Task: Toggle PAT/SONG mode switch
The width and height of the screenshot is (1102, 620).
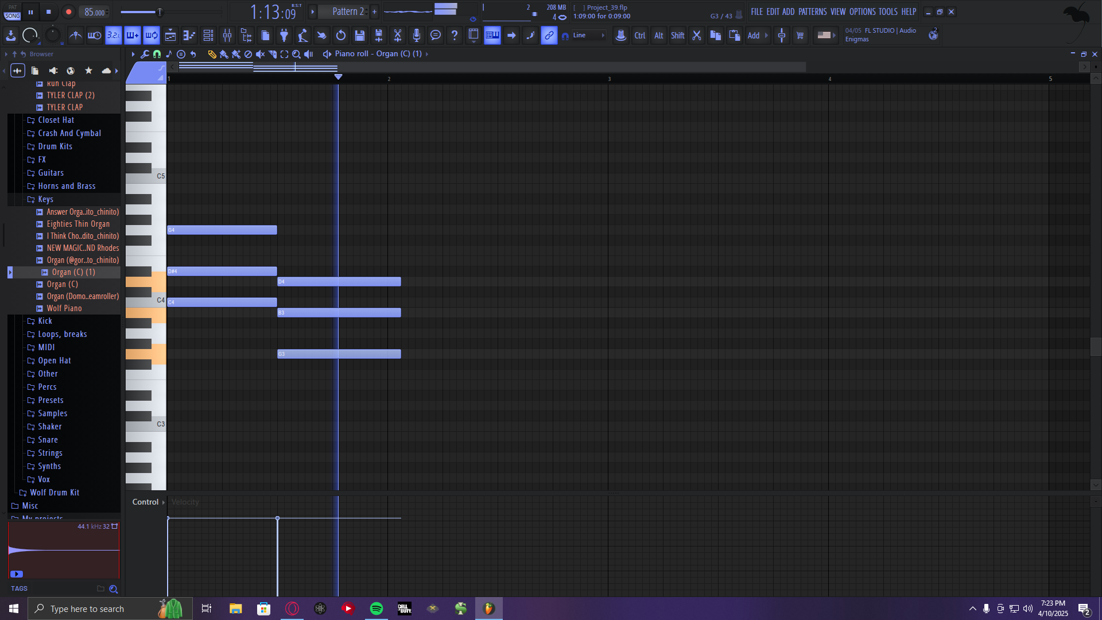Action: point(13,11)
